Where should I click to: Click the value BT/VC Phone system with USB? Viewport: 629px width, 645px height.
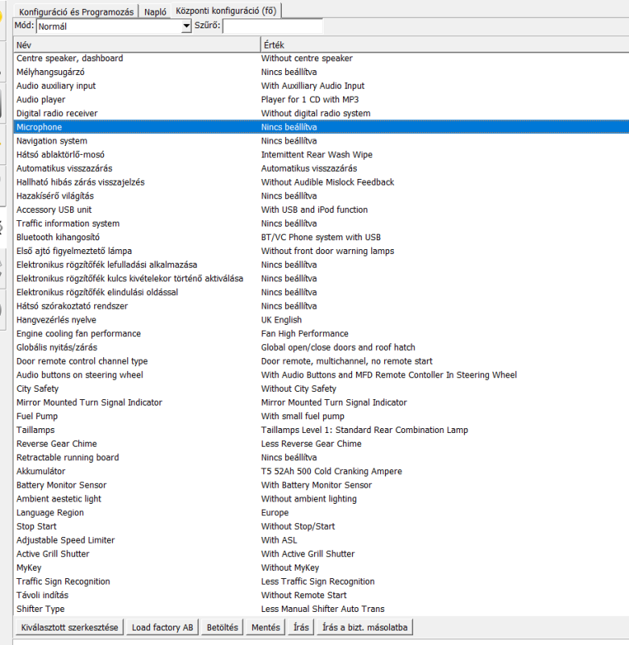[x=321, y=237]
